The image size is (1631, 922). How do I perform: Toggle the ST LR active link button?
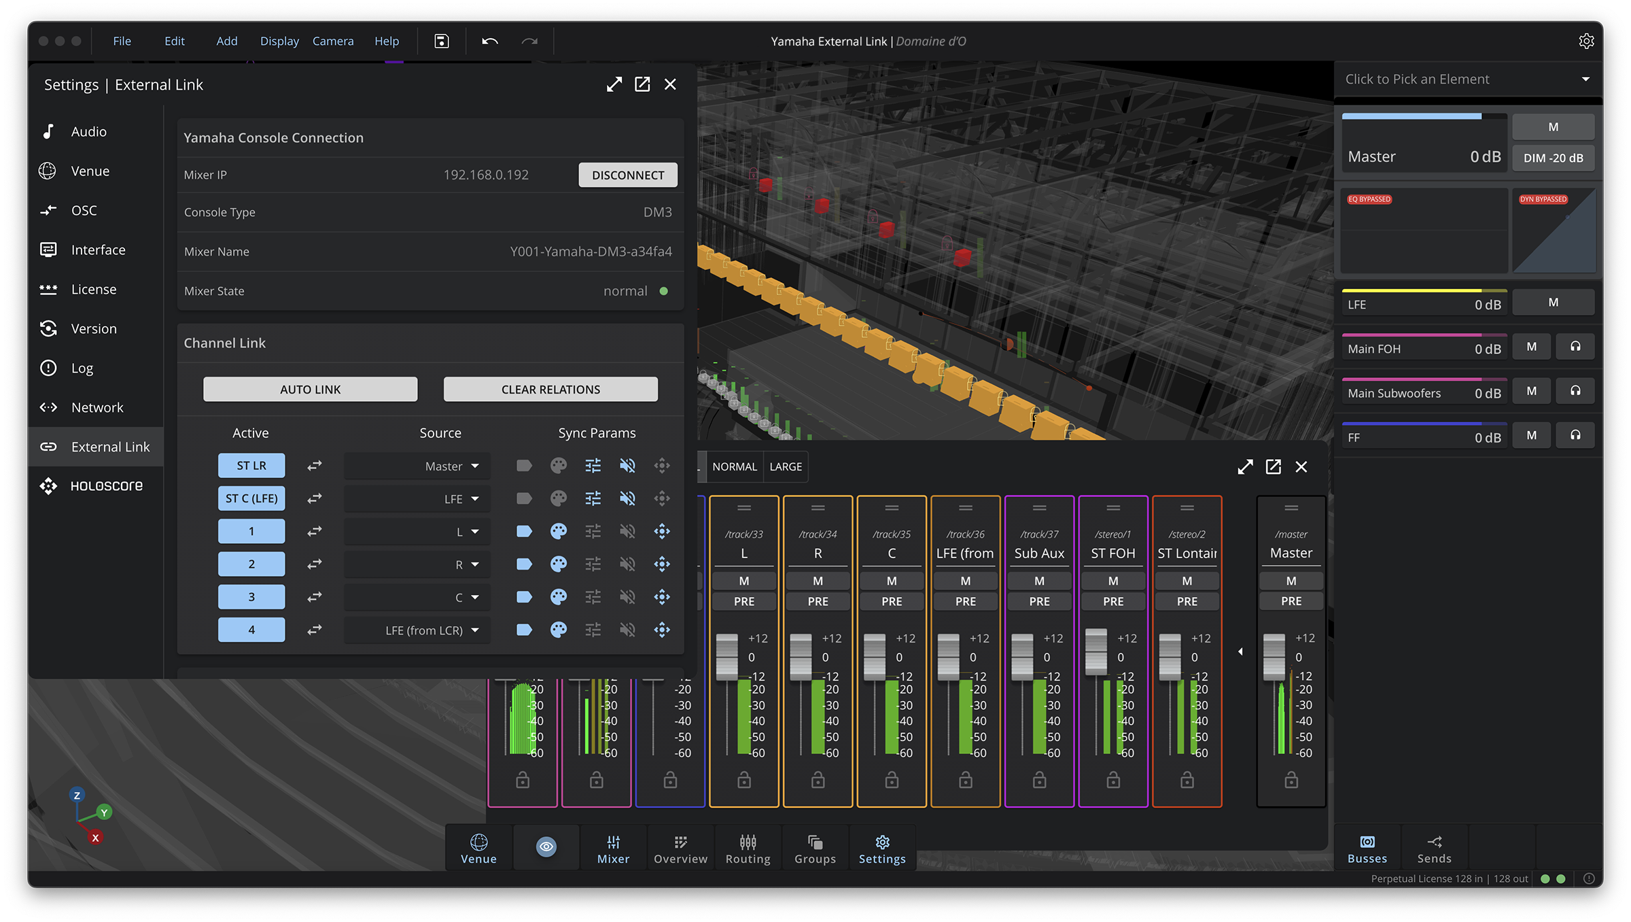251,466
